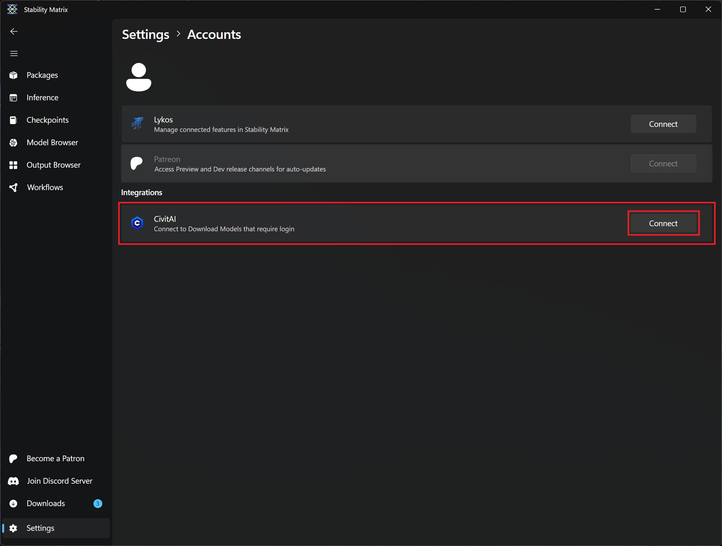Click the Inference sidebar icon
The height and width of the screenshot is (546, 722).
point(13,98)
